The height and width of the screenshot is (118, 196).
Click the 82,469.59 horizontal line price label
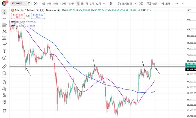191,69
